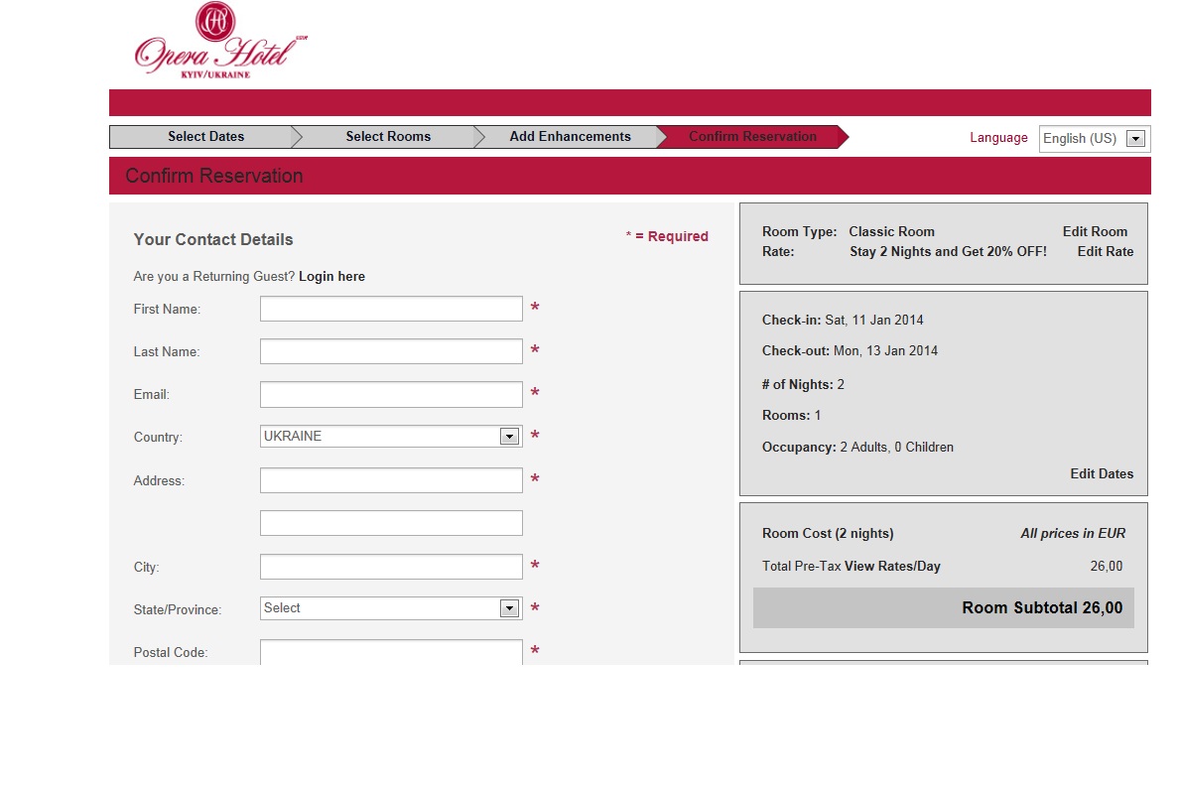Image resolution: width=1180 pixels, height=788 pixels.
Task: Click the first Address line field
Action: click(391, 480)
